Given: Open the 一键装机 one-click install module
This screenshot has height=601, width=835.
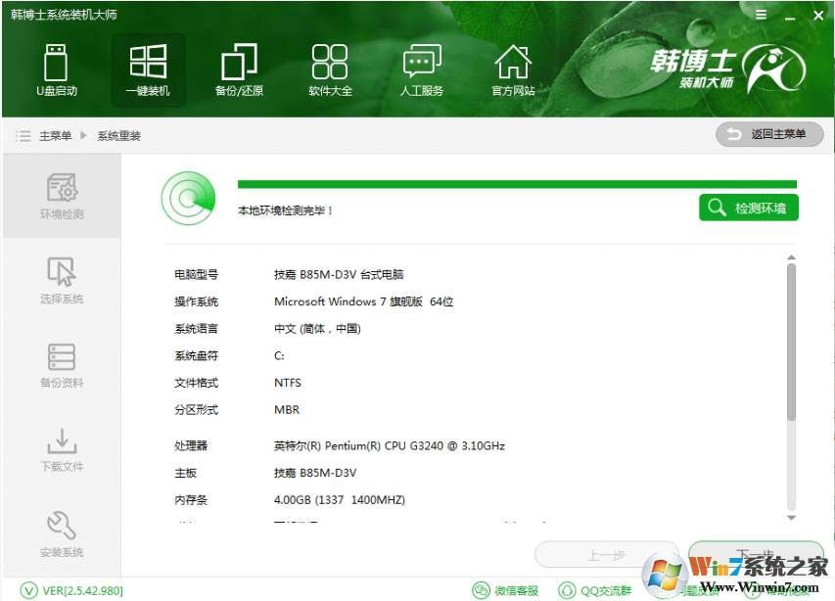Looking at the screenshot, I should [x=148, y=69].
